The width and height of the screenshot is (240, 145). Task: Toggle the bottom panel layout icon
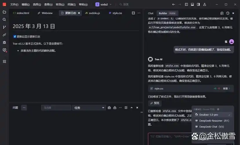coord(192,4)
